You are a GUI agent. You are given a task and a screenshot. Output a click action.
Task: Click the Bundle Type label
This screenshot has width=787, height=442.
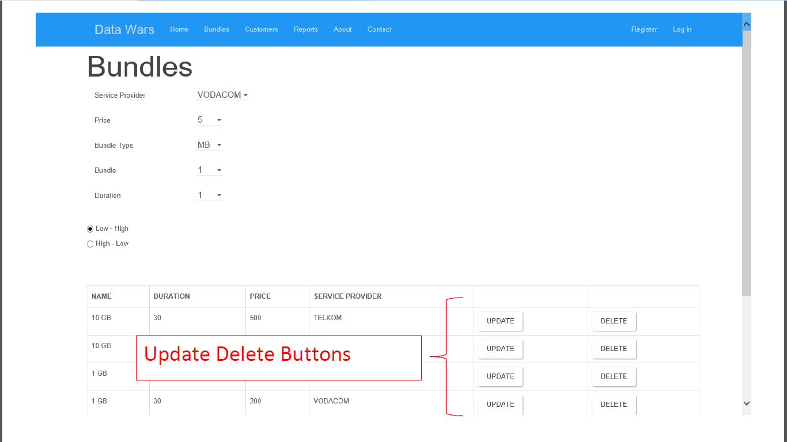pos(114,146)
